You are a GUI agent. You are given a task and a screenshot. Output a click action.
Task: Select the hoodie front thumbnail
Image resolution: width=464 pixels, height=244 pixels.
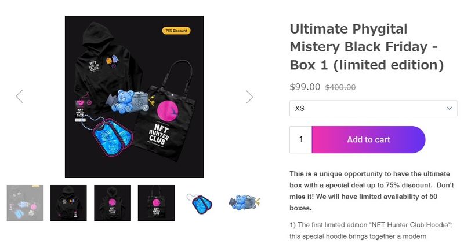[68, 203]
